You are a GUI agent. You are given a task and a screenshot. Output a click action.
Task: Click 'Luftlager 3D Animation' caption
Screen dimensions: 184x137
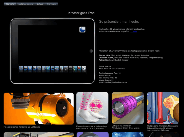[121, 126]
